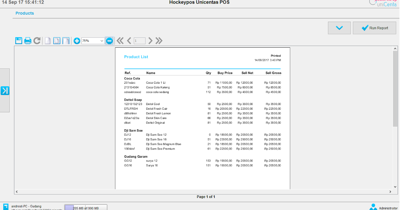Click the Dji Sam Soe 12 product name

click(x=156, y=135)
